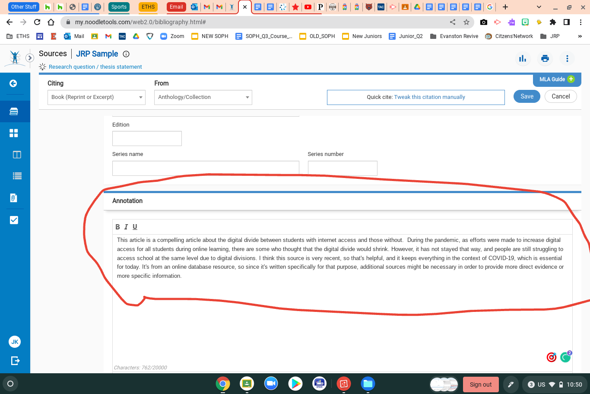Click the share page icon in address bar

(453, 22)
